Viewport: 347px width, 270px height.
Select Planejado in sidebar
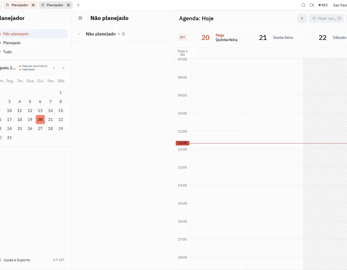tap(33, 43)
